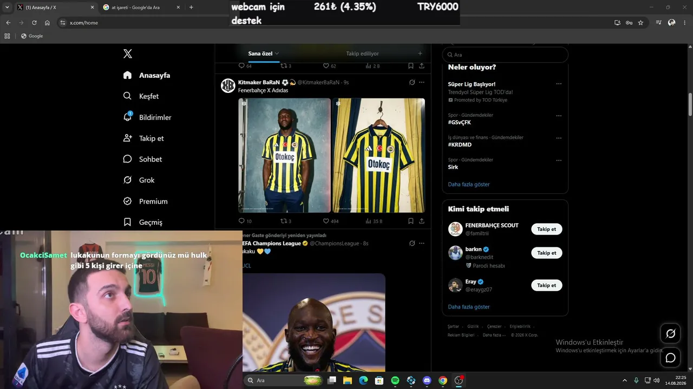Image resolution: width=693 pixels, height=389 pixels.
Task: Open options for Sirk trend
Action: 559,160
